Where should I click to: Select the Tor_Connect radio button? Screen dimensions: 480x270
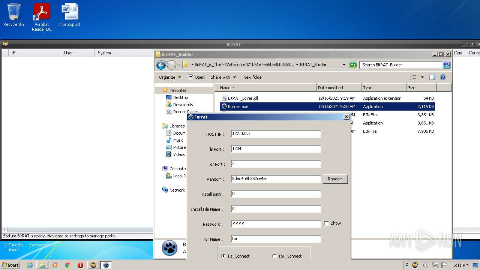point(274,256)
